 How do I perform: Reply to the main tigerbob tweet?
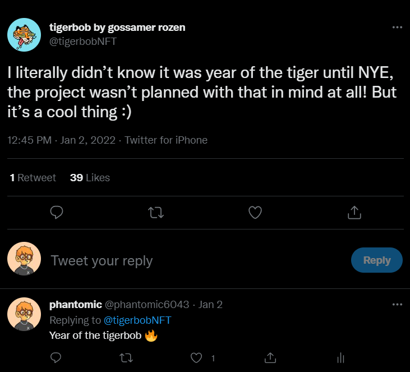[56, 212]
